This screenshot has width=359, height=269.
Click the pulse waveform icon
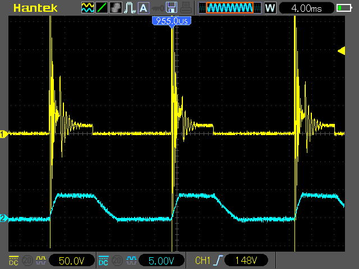tap(130, 8)
